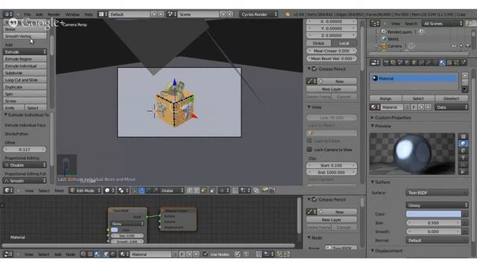Open the Help menu
The width and height of the screenshot is (477, 268).
click(89, 14)
